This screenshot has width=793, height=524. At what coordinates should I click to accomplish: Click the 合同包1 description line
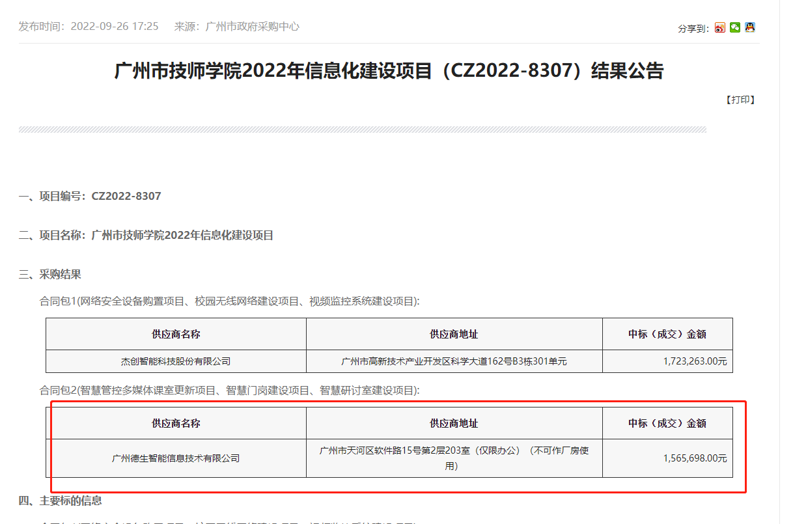click(x=230, y=301)
